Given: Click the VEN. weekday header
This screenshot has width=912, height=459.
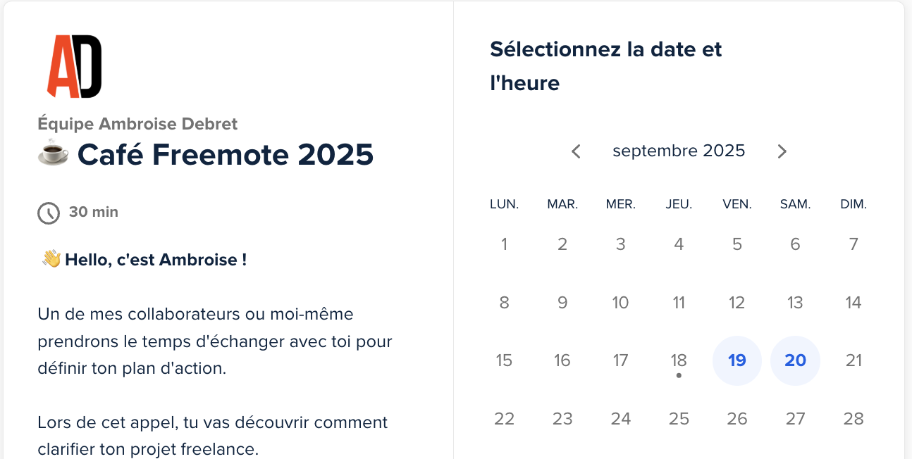Looking at the screenshot, I should [x=737, y=205].
